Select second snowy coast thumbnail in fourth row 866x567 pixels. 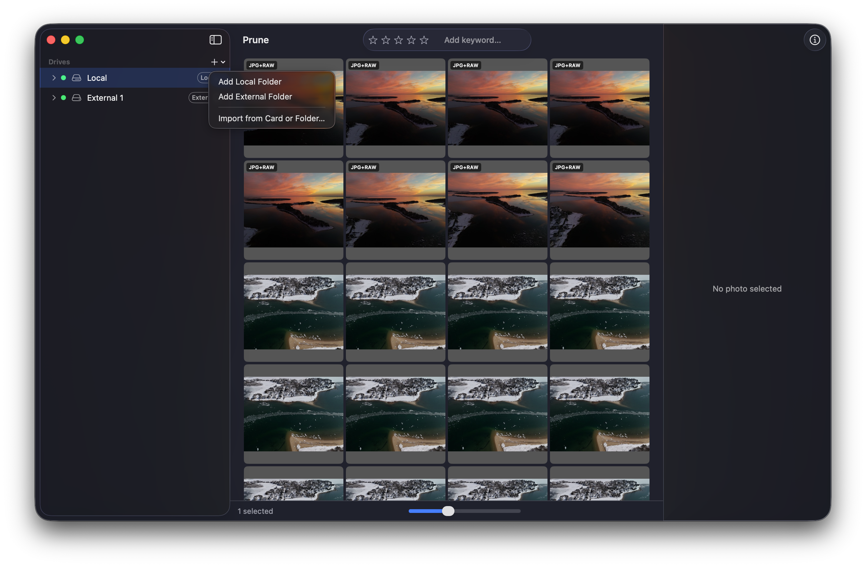pos(396,414)
